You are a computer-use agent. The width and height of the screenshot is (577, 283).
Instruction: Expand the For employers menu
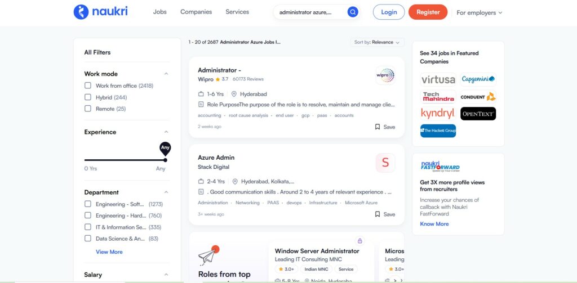[479, 12]
